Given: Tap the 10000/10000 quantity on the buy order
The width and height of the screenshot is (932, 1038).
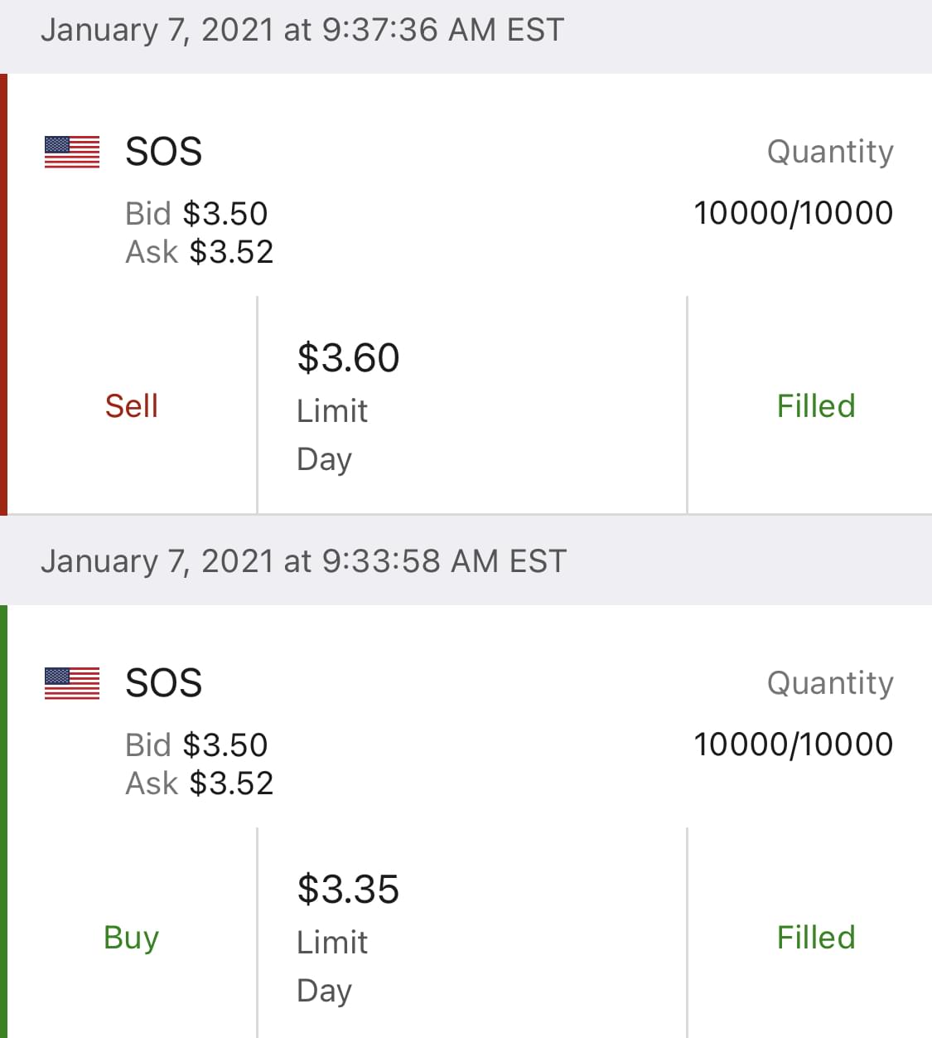Looking at the screenshot, I should coord(793,745).
